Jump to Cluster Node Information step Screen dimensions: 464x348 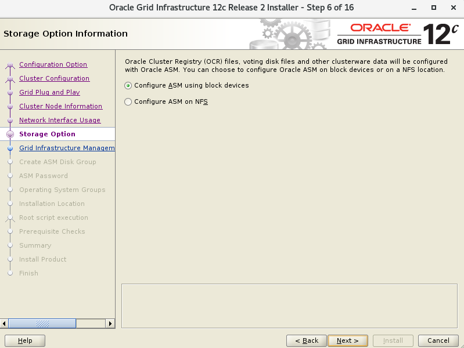click(60, 106)
